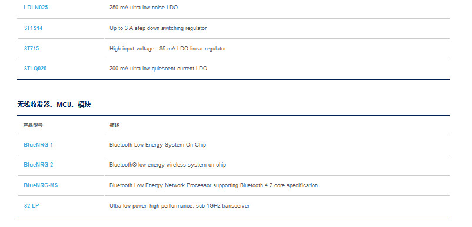
Task: Open the ST1S14 product page
Action: click(33, 28)
